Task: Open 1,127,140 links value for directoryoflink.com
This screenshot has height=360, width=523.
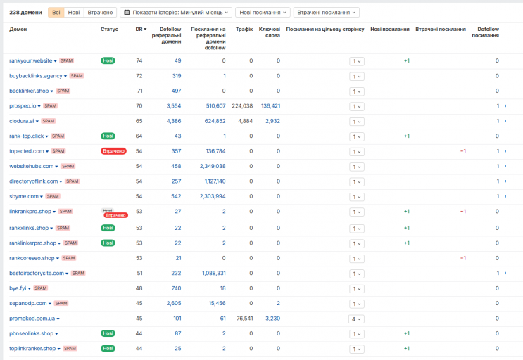Action: pyautogui.click(x=215, y=181)
